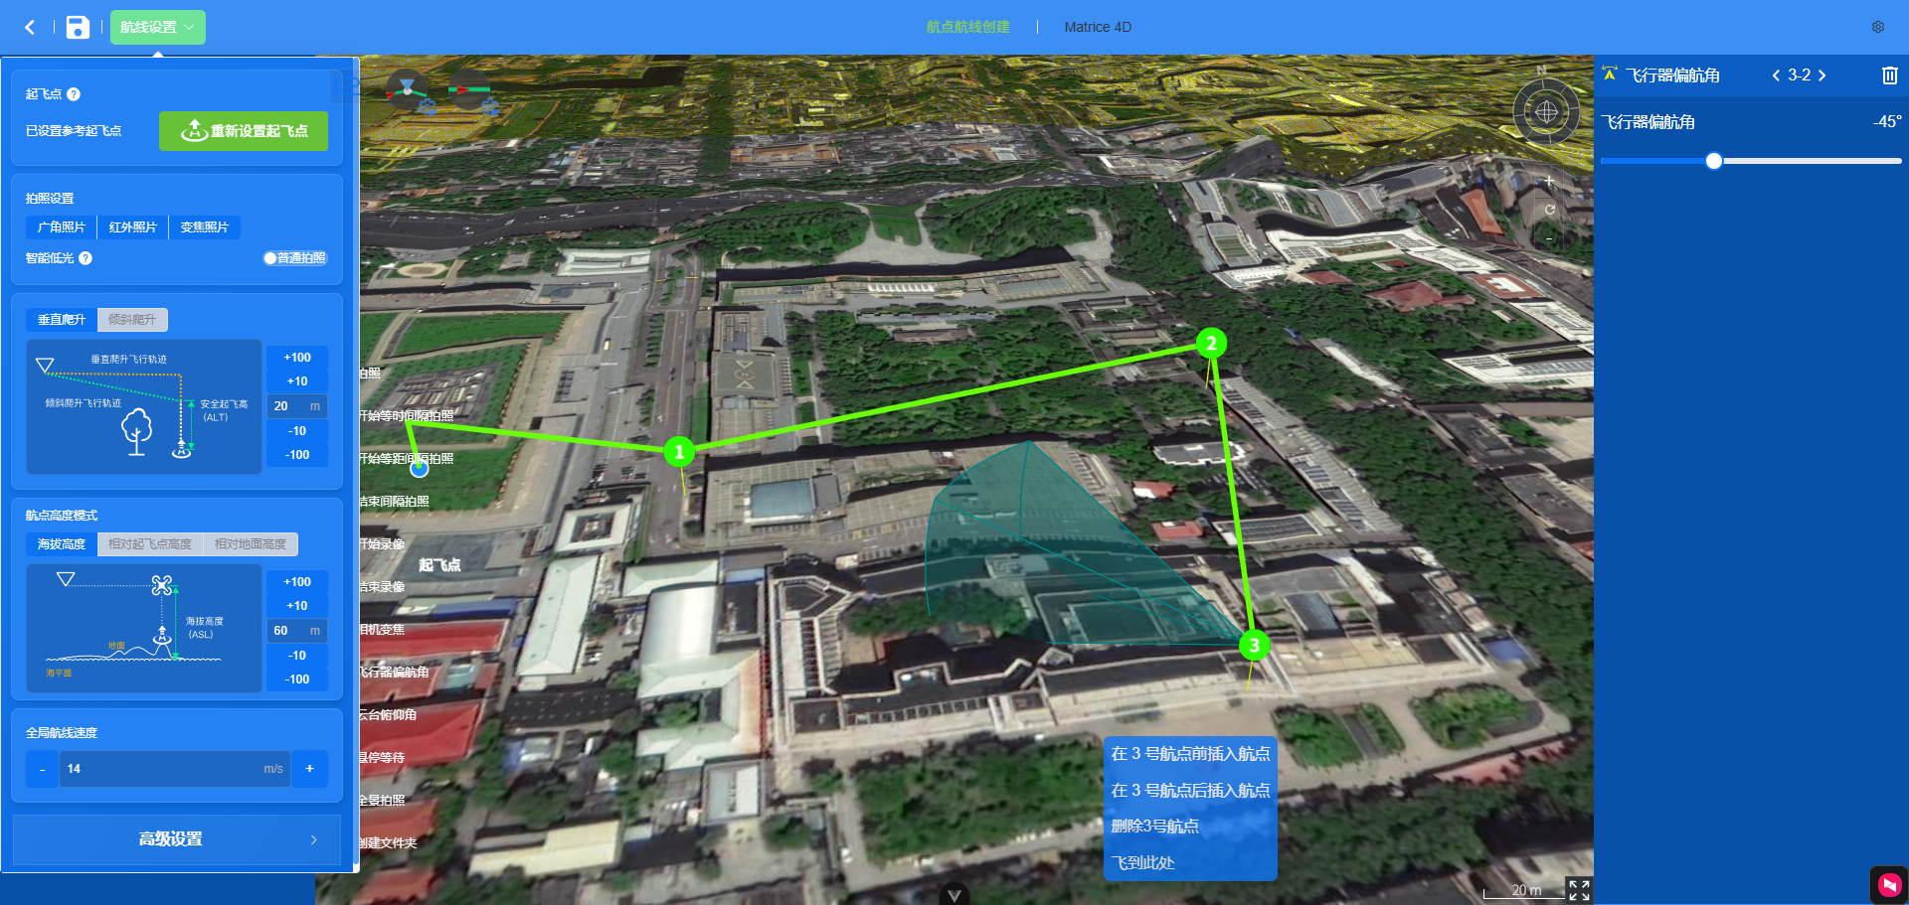This screenshot has height=905, width=1909.
Task: Select 相对起飞点高度 altitude mode
Action: point(150,544)
